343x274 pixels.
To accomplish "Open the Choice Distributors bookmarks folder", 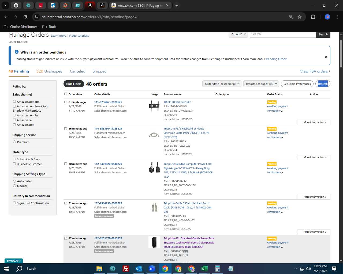I will pos(21,27).
